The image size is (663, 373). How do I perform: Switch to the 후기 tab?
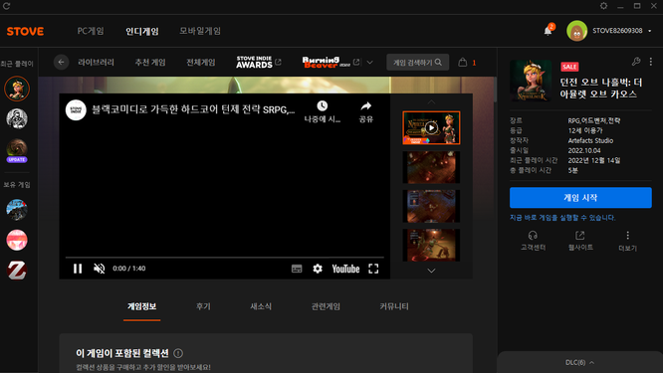tap(203, 306)
